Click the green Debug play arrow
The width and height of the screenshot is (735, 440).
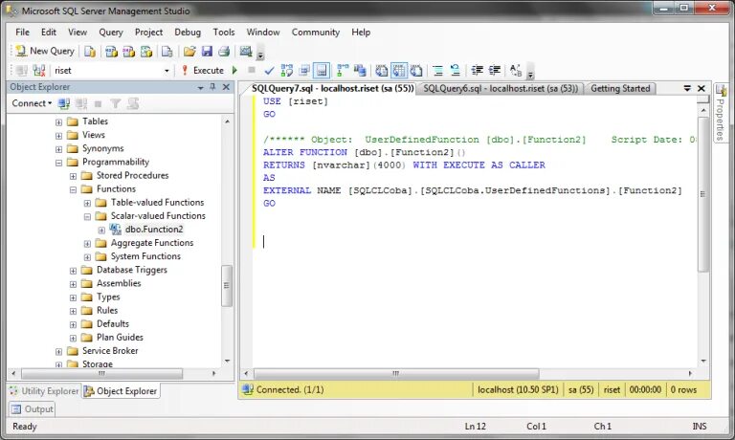[x=234, y=70]
